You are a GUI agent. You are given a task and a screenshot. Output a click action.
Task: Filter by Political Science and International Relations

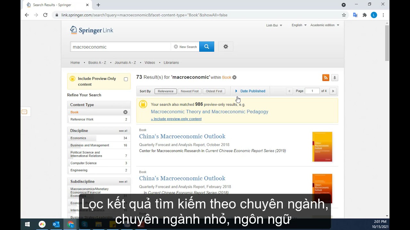99,154
